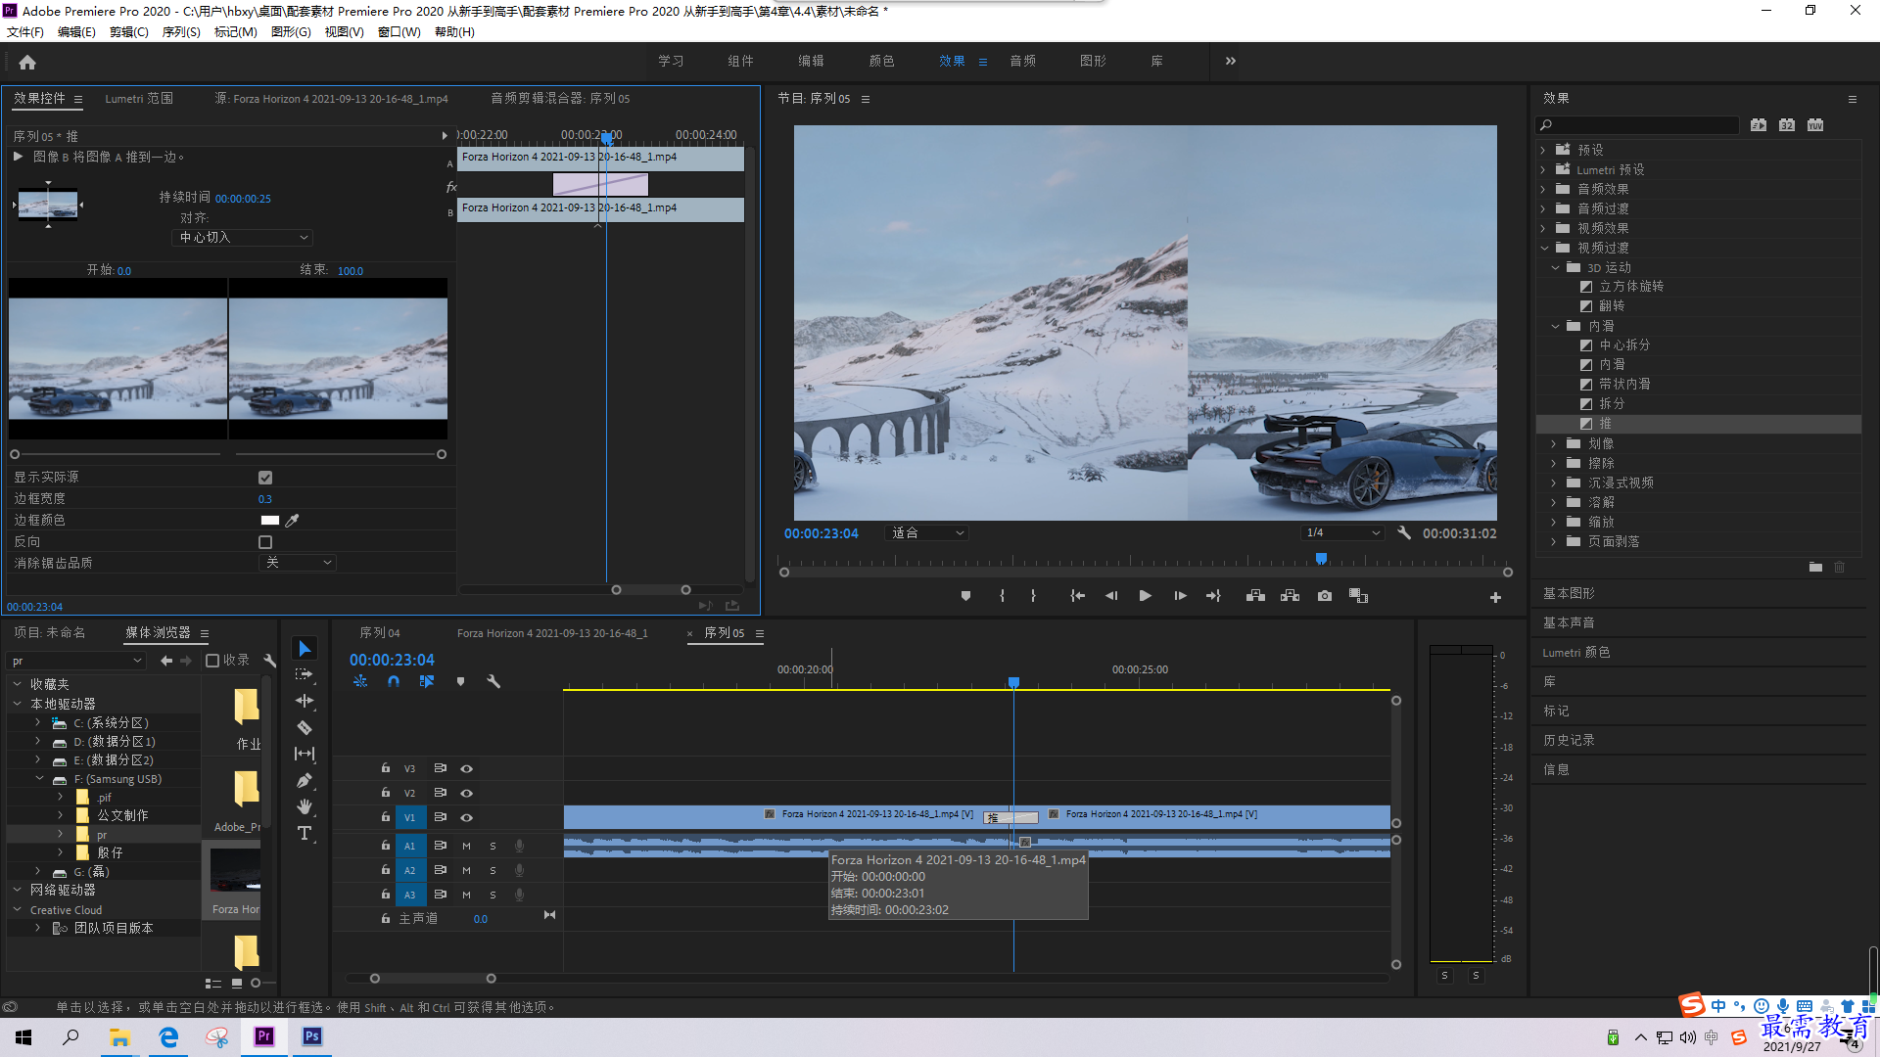Select the Hand tool
The width and height of the screenshot is (1880, 1057).
tap(305, 806)
